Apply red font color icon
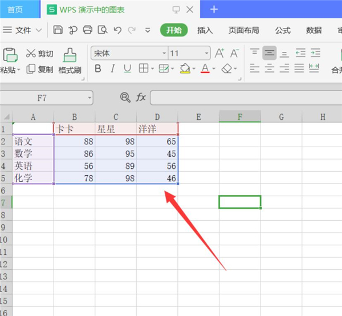The image size is (342, 316). point(205,68)
